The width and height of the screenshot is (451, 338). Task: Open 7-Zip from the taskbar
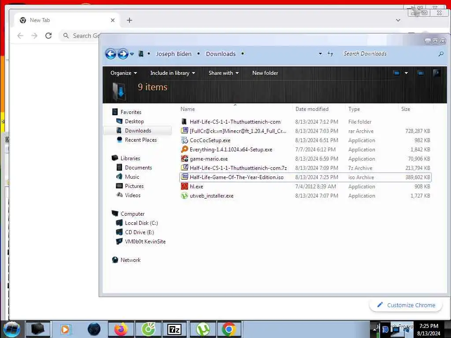(174, 329)
